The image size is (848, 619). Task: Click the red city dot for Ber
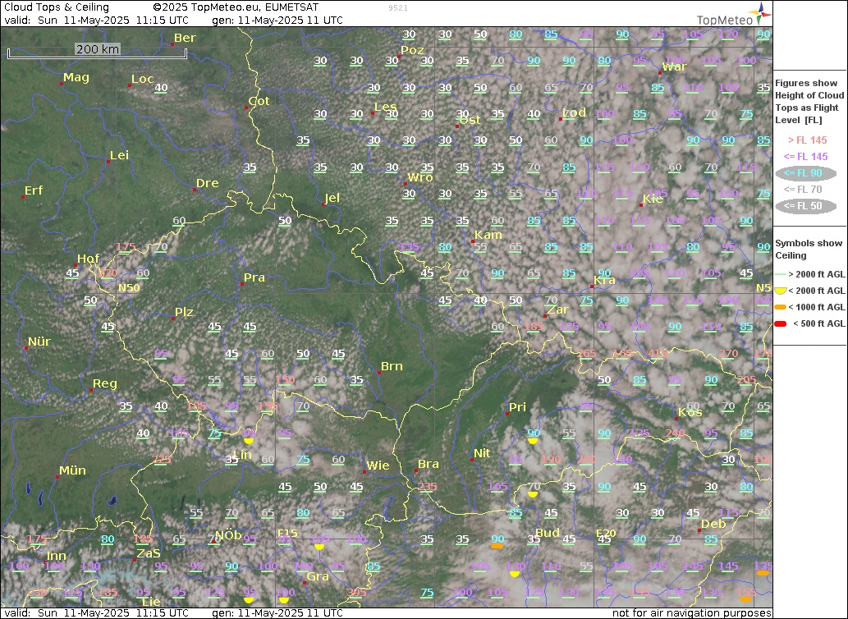click(x=172, y=44)
